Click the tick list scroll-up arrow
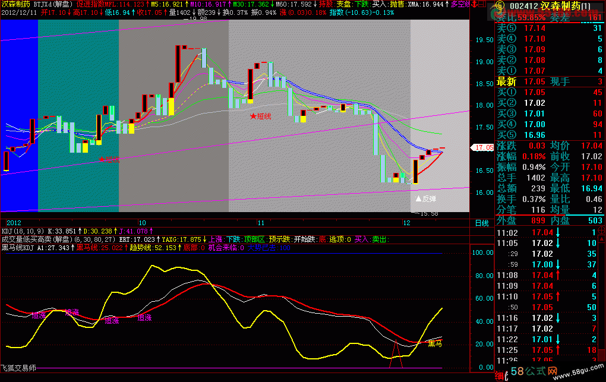606x382 pixels. [x=601, y=239]
